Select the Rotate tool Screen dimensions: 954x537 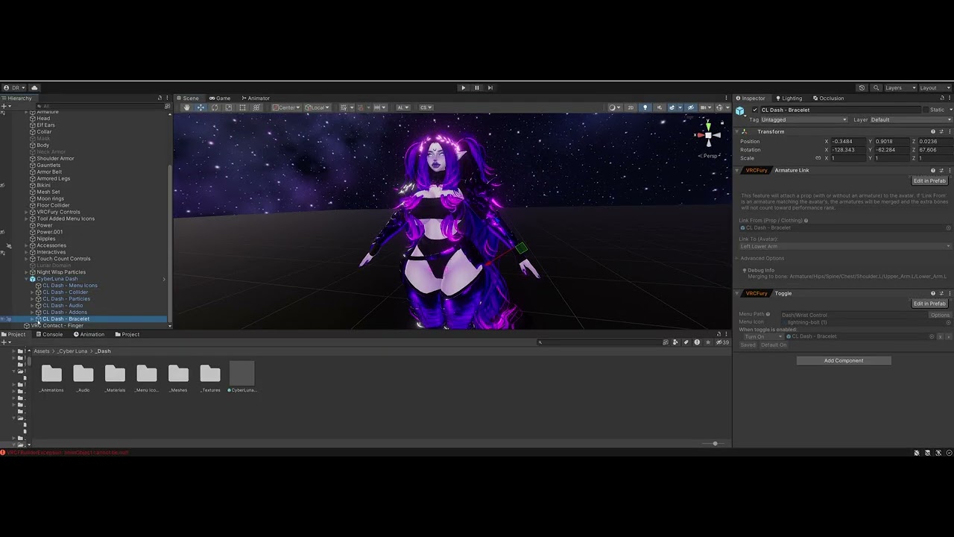(215, 107)
